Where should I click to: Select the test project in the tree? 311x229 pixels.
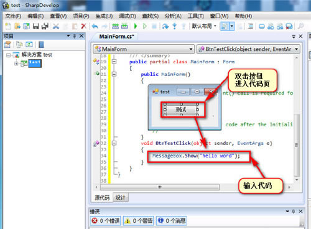[x=35, y=63]
